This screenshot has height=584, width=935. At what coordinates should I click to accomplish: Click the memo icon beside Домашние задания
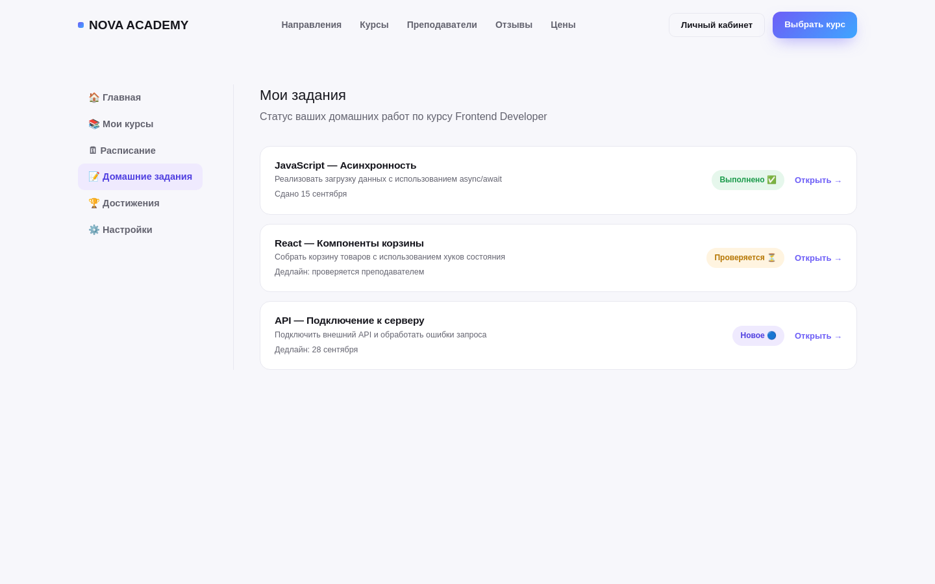pos(94,176)
